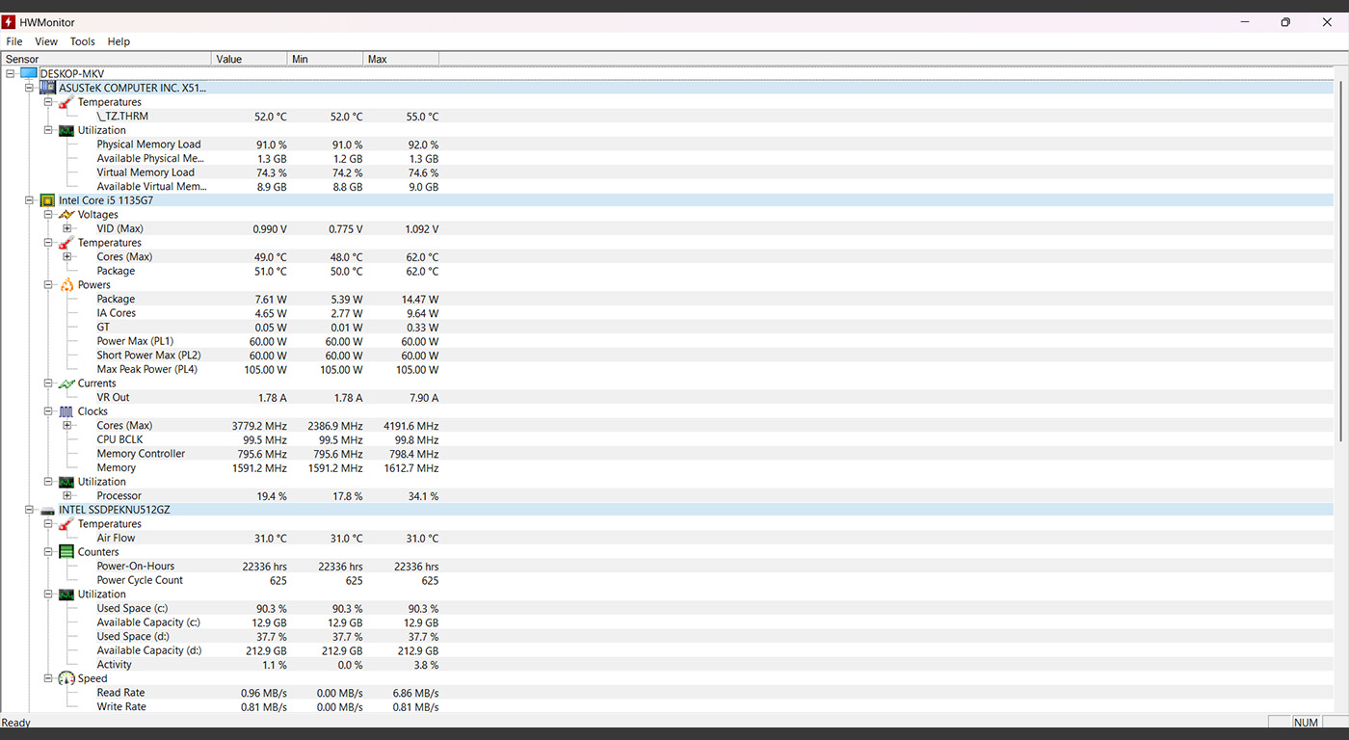Click the computer icon beside DESKOP-MKV

pyautogui.click(x=28, y=73)
